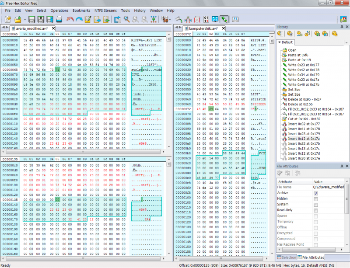Click the History purge clock-with-trash icon
350x268 pixels.
click(x=290, y=34)
